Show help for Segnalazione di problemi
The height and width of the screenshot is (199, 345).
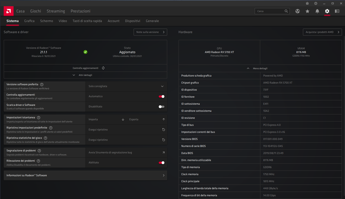tap(39, 151)
